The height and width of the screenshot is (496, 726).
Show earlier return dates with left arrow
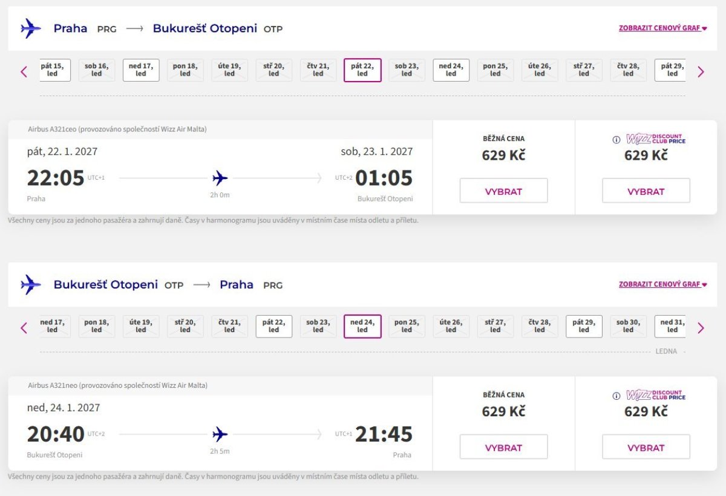(x=24, y=328)
